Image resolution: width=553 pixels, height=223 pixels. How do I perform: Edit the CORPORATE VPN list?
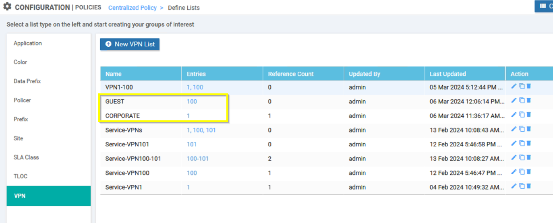[x=514, y=115]
